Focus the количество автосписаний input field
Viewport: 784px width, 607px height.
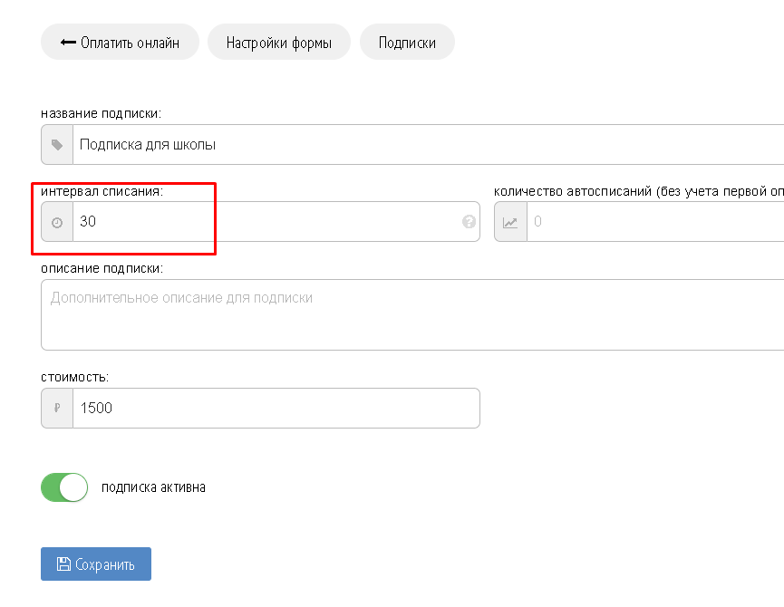pyautogui.click(x=655, y=222)
